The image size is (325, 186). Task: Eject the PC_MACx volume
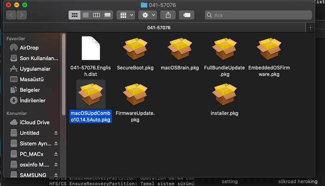pyautogui.click(x=56, y=154)
